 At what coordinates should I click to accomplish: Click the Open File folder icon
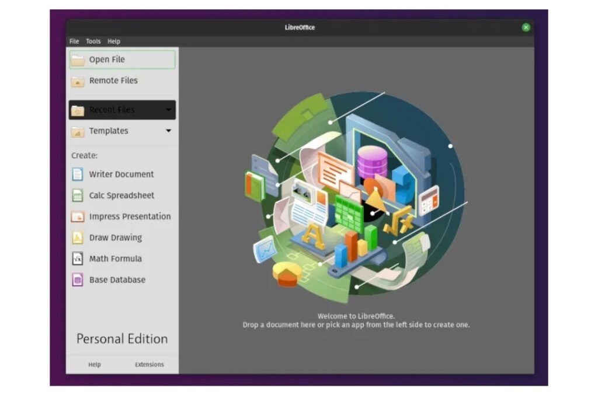point(78,60)
